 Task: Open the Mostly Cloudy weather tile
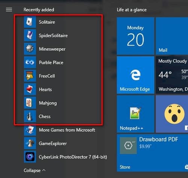(x=172, y=75)
